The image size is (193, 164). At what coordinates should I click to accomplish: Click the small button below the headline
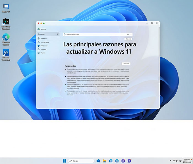(x=126, y=64)
